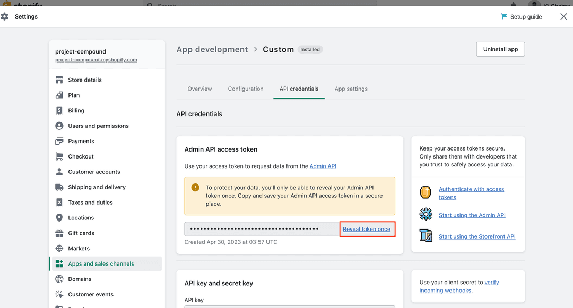Select the API credentials tab
The width and height of the screenshot is (573, 308).
pyautogui.click(x=299, y=89)
